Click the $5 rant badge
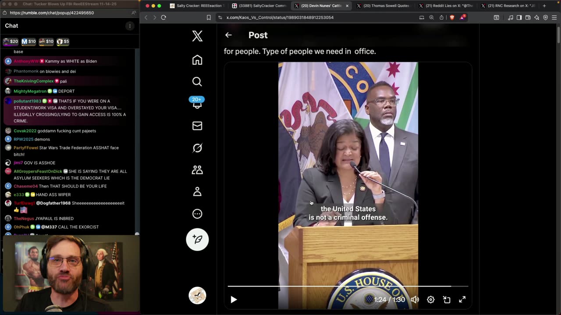This screenshot has width=561, height=315. 63,42
